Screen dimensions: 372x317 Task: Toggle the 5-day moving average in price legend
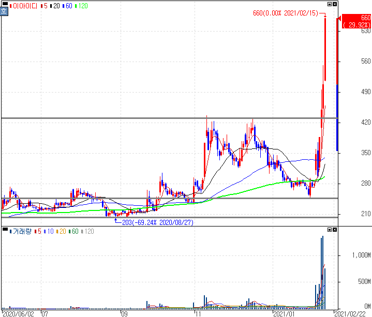(44, 6)
